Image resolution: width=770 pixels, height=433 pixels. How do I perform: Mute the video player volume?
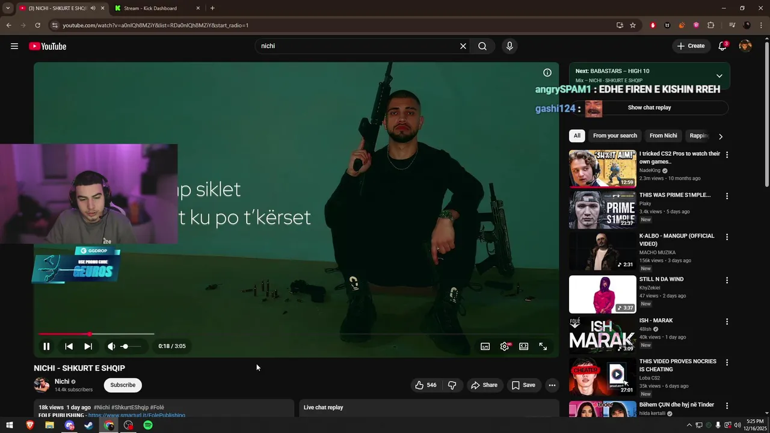tap(111, 346)
